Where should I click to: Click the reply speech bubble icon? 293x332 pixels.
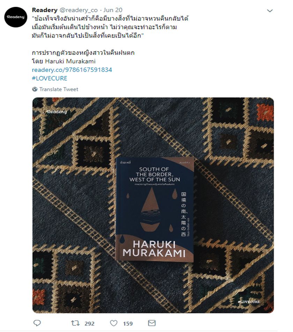click(x=37, y=323)
